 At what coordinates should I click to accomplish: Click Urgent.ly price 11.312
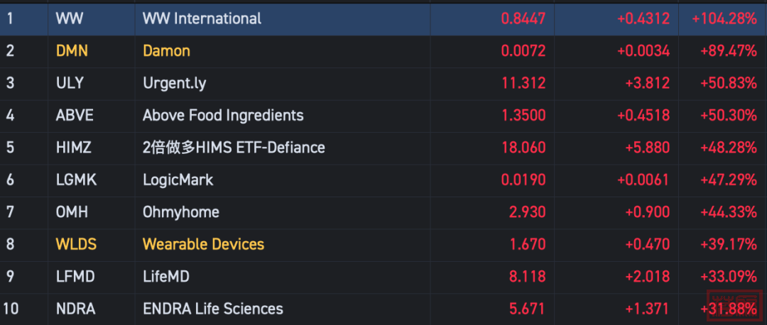pyautogui.click(x=523, y=83)
